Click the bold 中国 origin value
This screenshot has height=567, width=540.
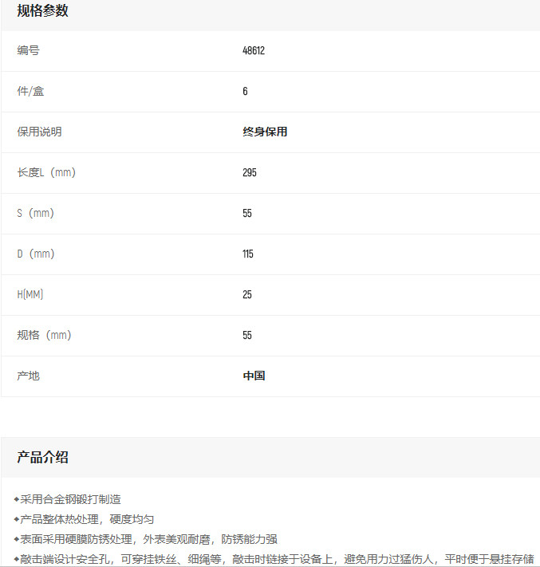pyautogui.click(x=254, y=376)
